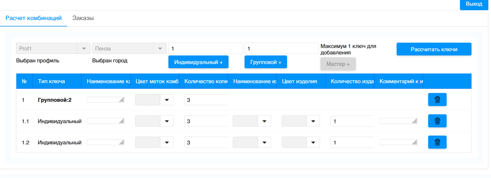The height and width of the screenshot is (178, 491).
Task: Click the Мастер + button
Action: [338, 64]
